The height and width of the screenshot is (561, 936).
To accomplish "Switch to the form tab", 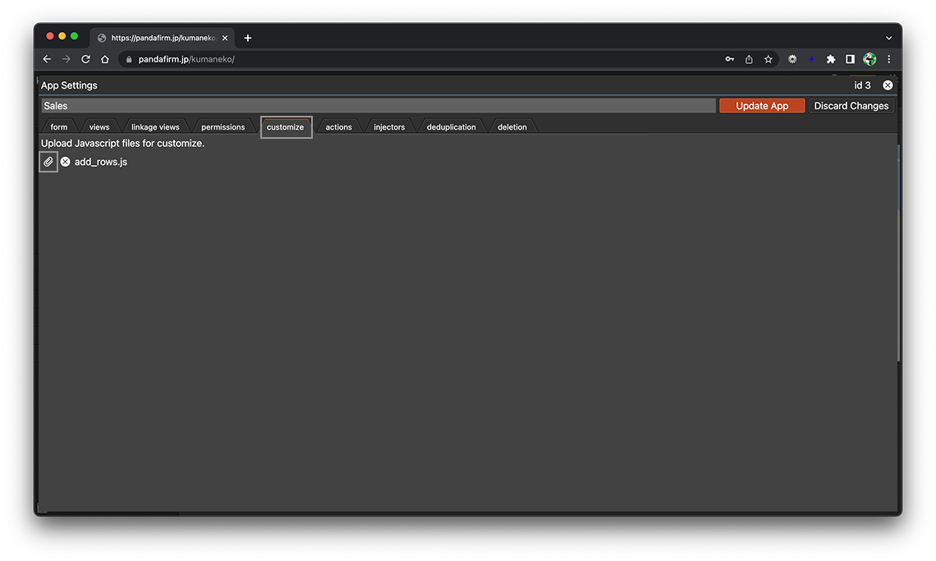I will coord(59,127).
